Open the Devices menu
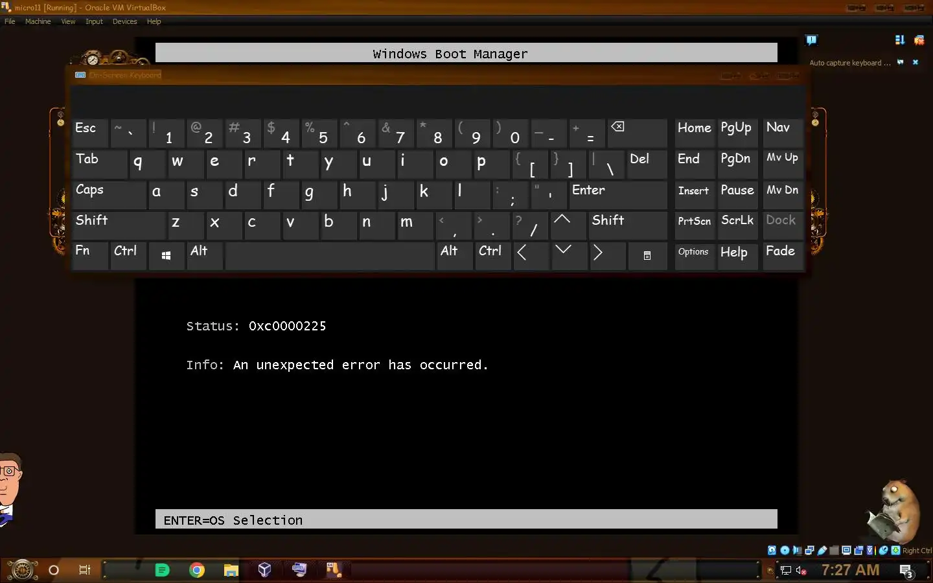 click(x=124, y=21)
